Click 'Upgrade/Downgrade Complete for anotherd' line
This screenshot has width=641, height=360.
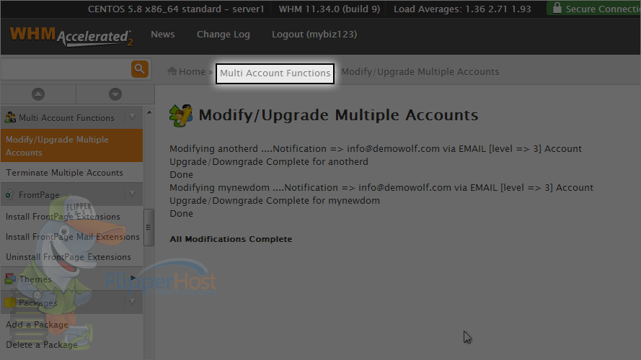269,161
